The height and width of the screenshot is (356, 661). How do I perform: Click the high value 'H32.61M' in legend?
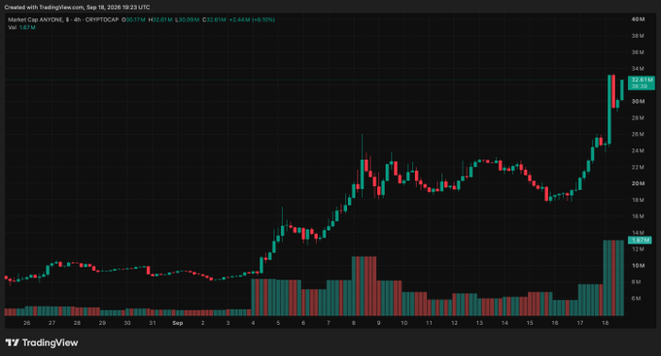coord(160,19)
